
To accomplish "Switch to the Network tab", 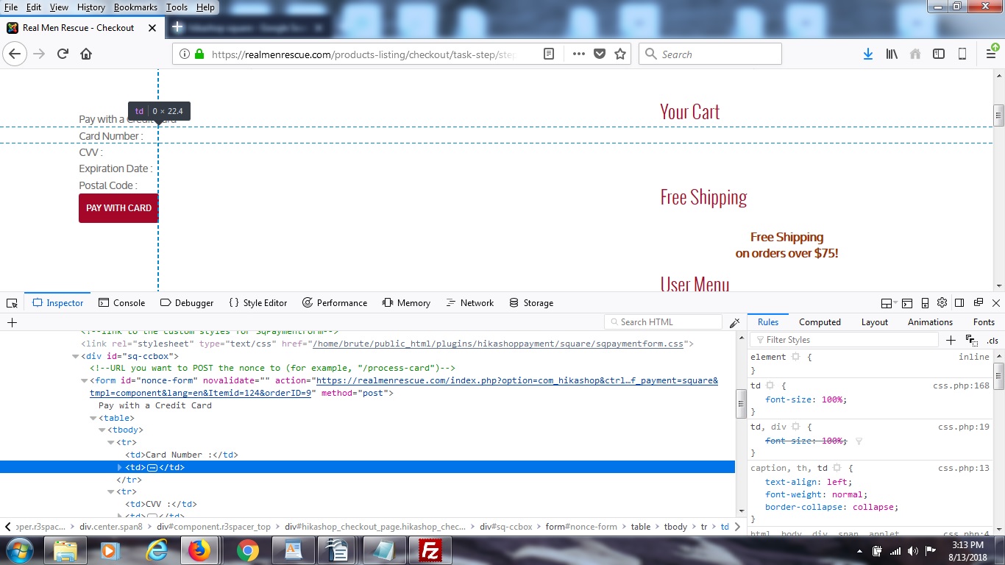I will tap(469, 303).
